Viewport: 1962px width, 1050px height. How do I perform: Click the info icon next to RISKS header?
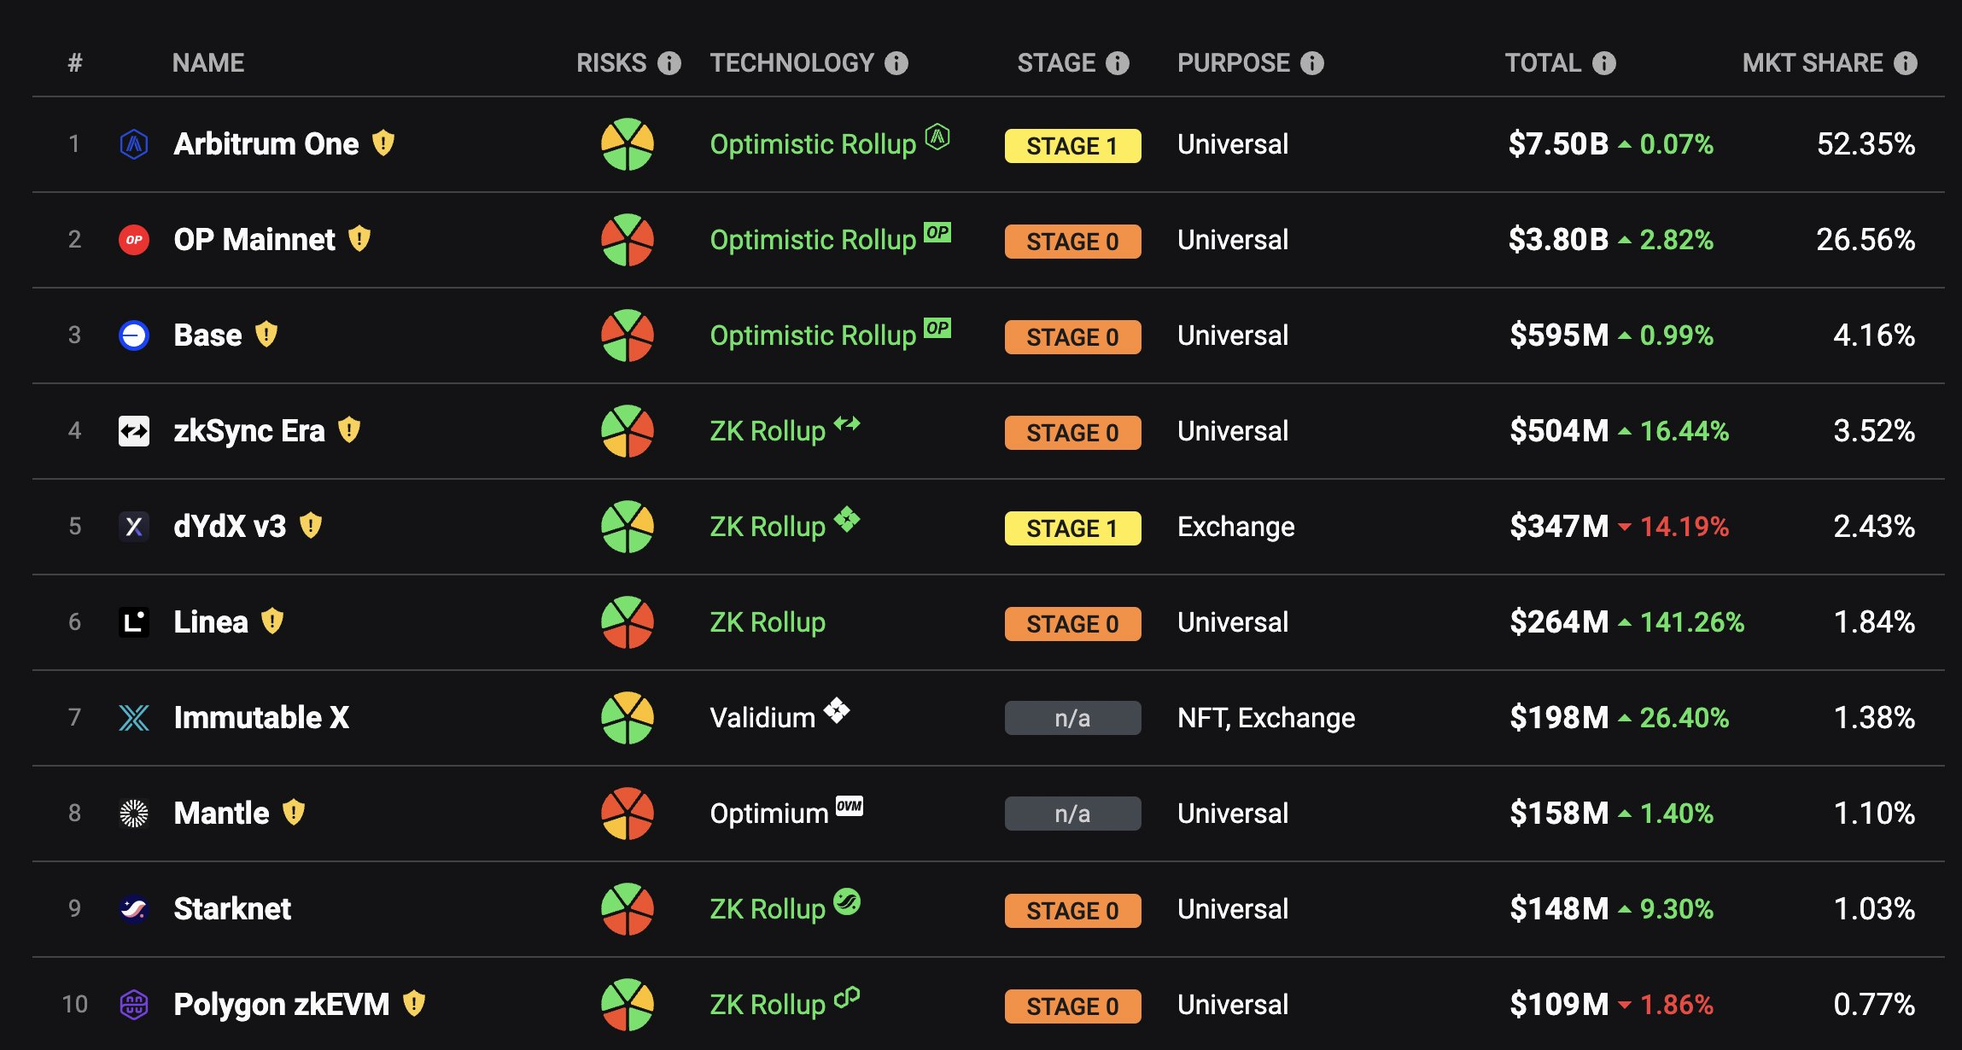[x=669, y=63]
